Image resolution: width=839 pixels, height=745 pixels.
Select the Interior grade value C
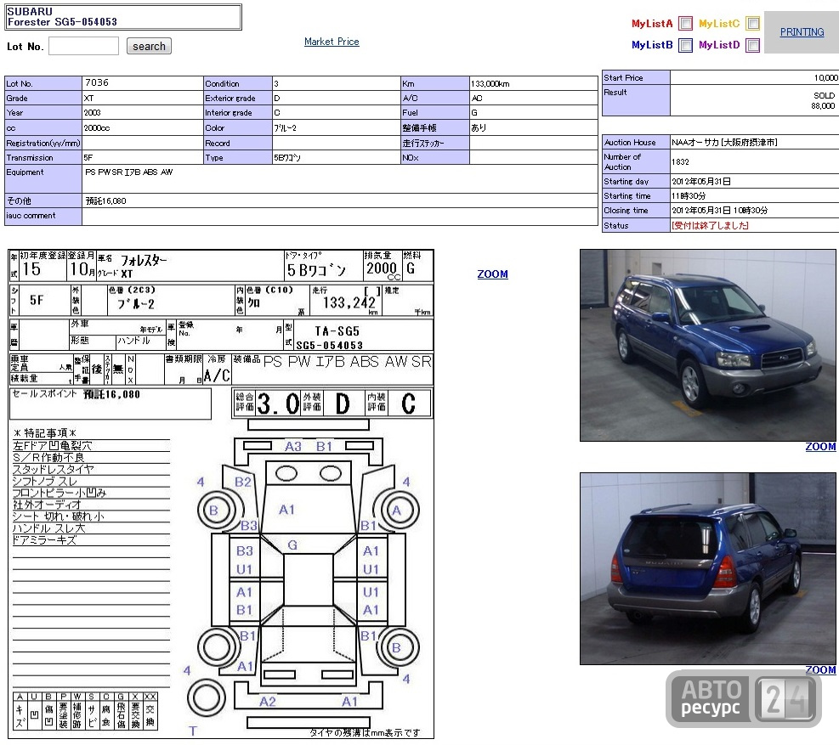pos(276,113)
